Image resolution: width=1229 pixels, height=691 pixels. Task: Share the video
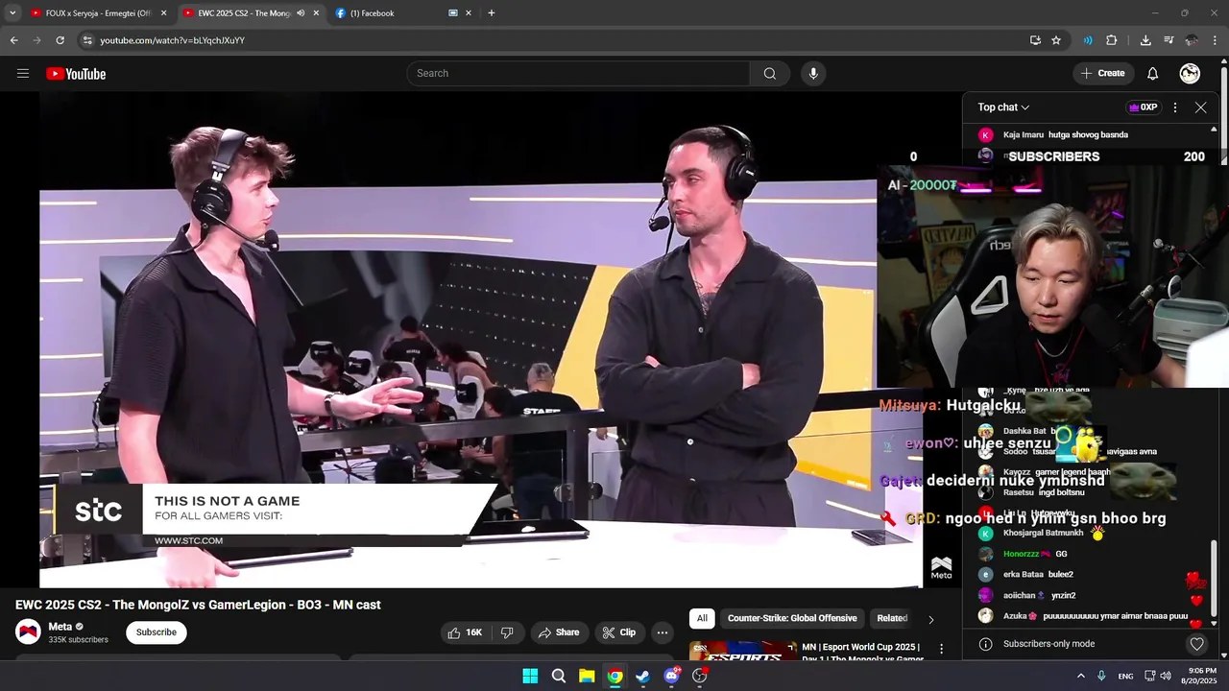pos(559,632)
